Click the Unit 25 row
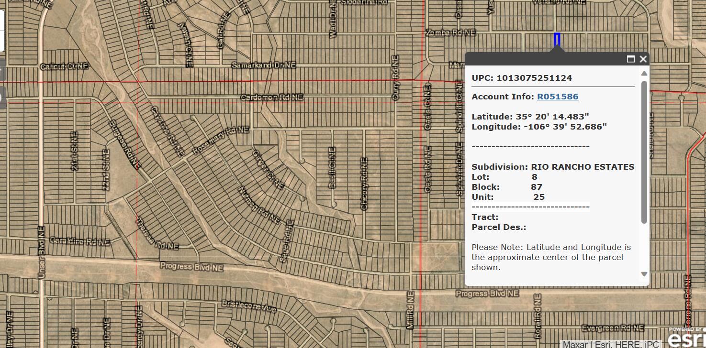This screenshot has width=706, height=348. pos(508,197)
